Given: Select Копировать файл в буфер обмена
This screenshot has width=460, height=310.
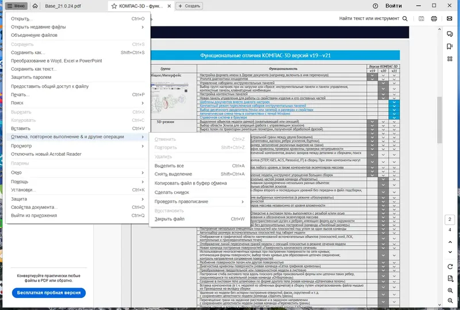Looking at the screenshot, I should [200, 183].
